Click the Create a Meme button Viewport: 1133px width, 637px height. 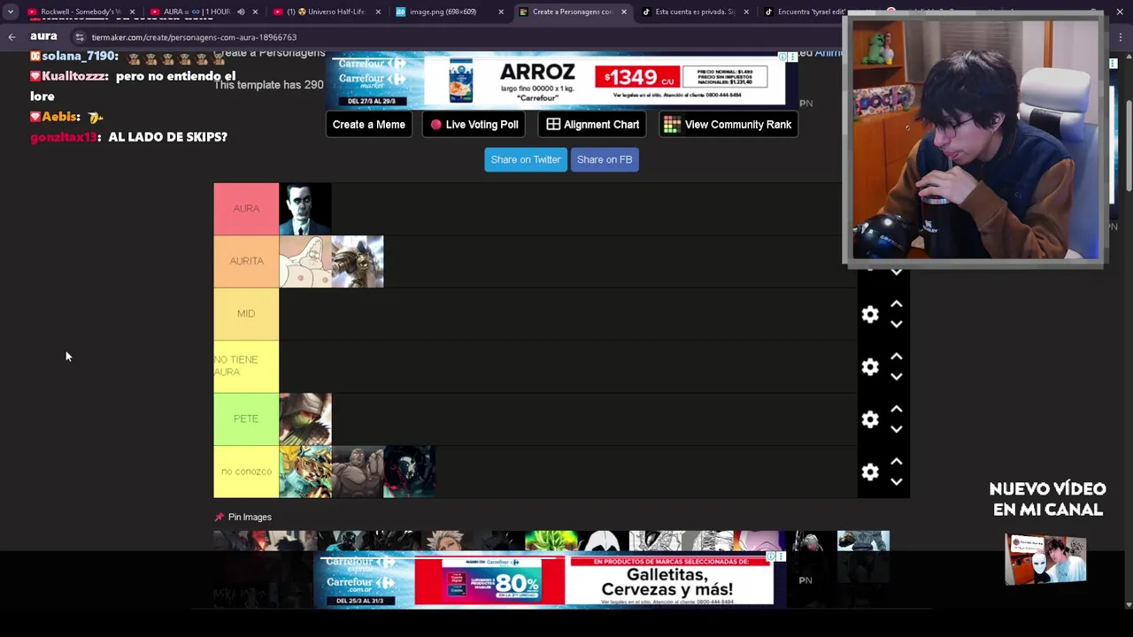369,125
